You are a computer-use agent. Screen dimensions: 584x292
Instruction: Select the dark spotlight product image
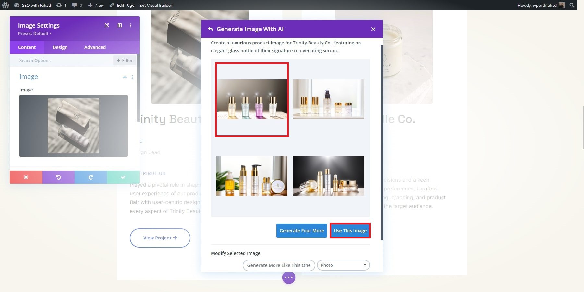coord(329,176)
